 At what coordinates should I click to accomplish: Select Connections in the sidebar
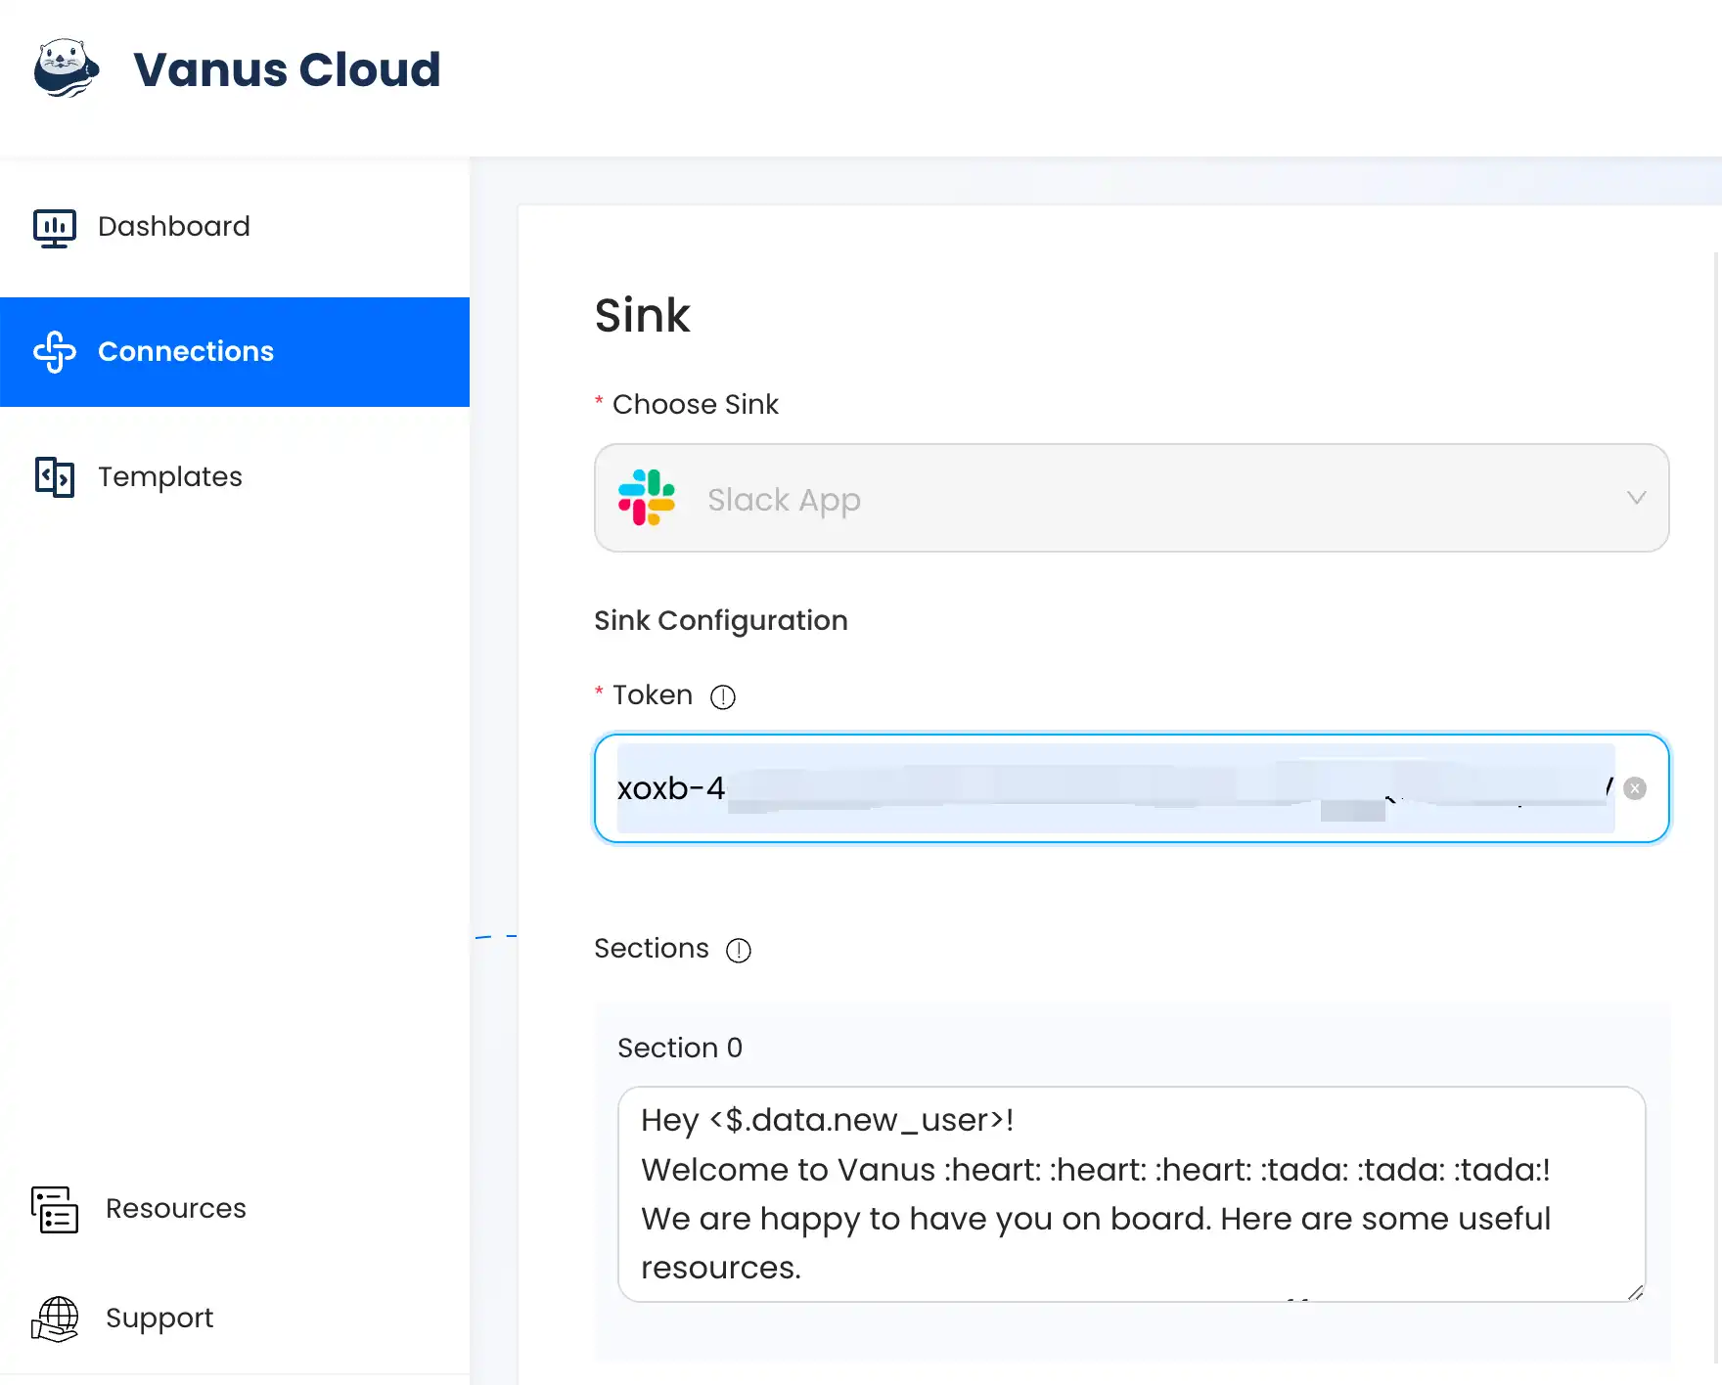point(235,352)
